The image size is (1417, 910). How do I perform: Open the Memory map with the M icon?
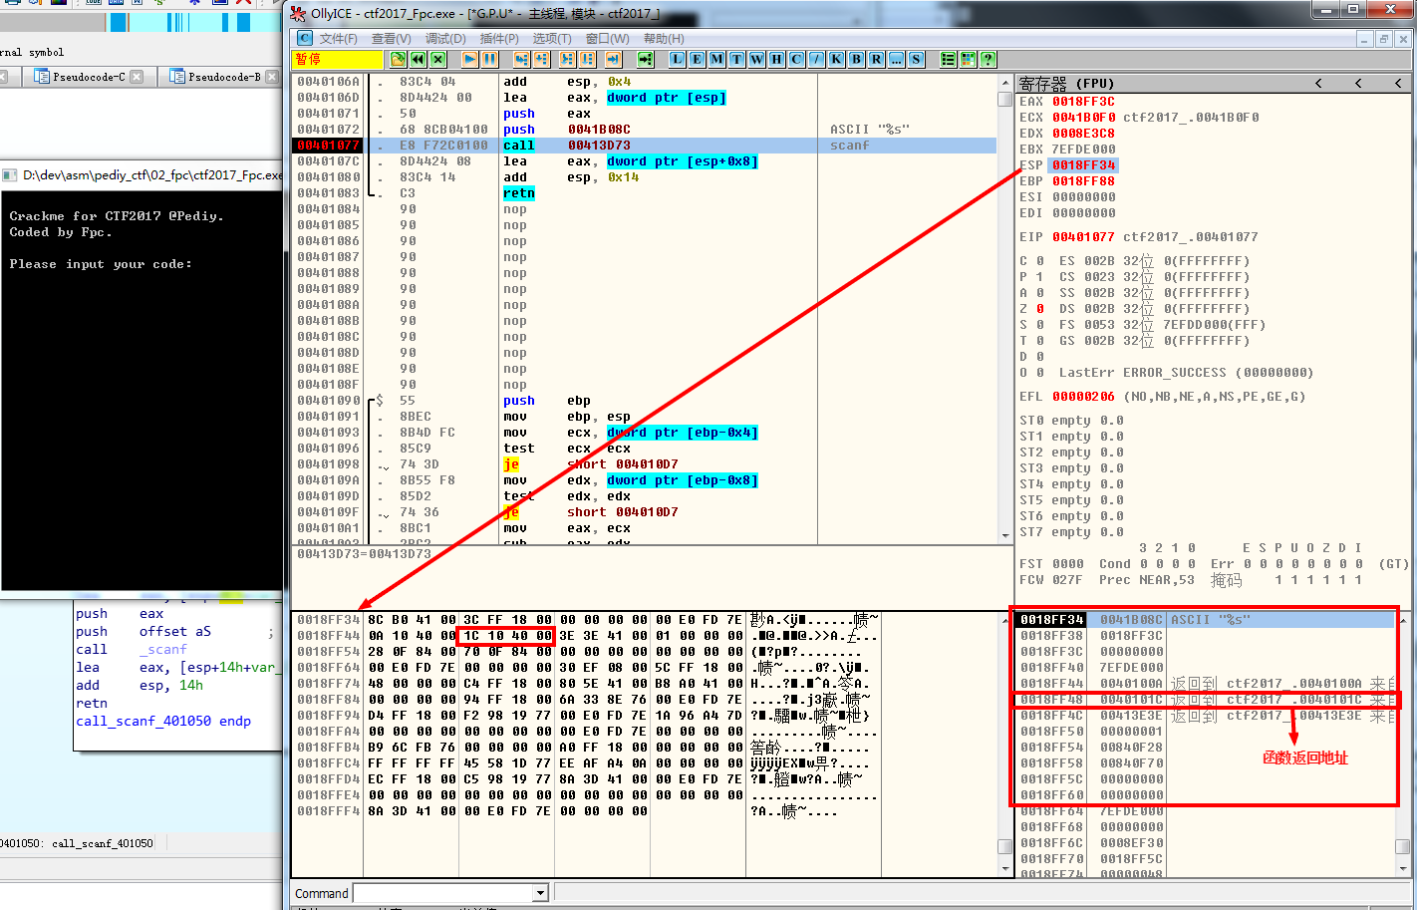tap(717, 59)
